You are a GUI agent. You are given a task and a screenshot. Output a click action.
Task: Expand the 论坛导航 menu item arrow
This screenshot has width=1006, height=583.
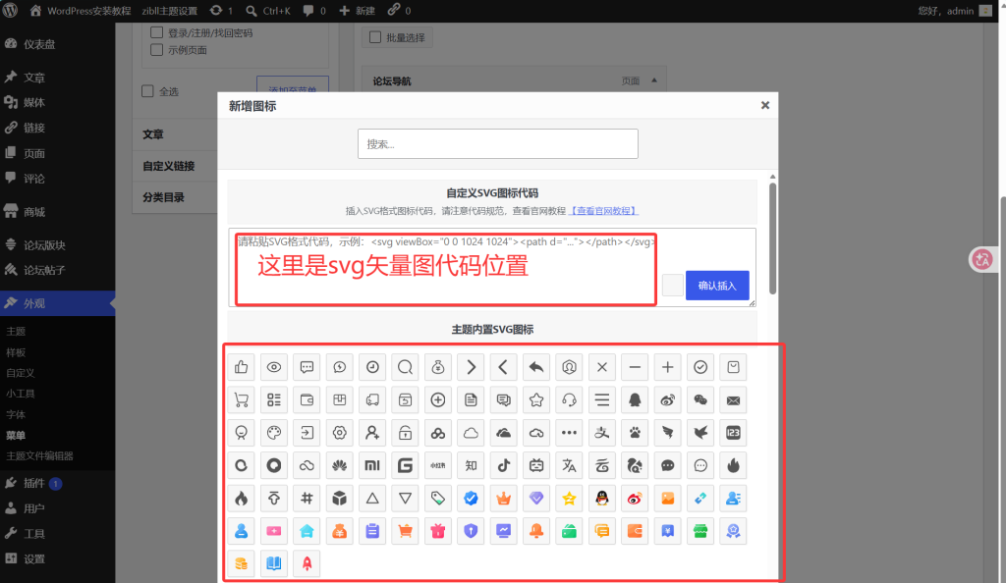point(653,80)
